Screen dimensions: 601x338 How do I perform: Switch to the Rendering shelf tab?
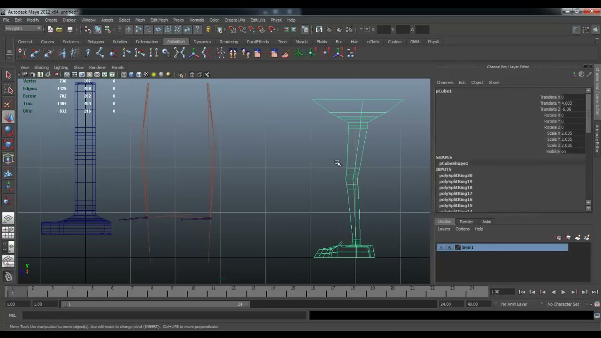[x=229, y=42]
